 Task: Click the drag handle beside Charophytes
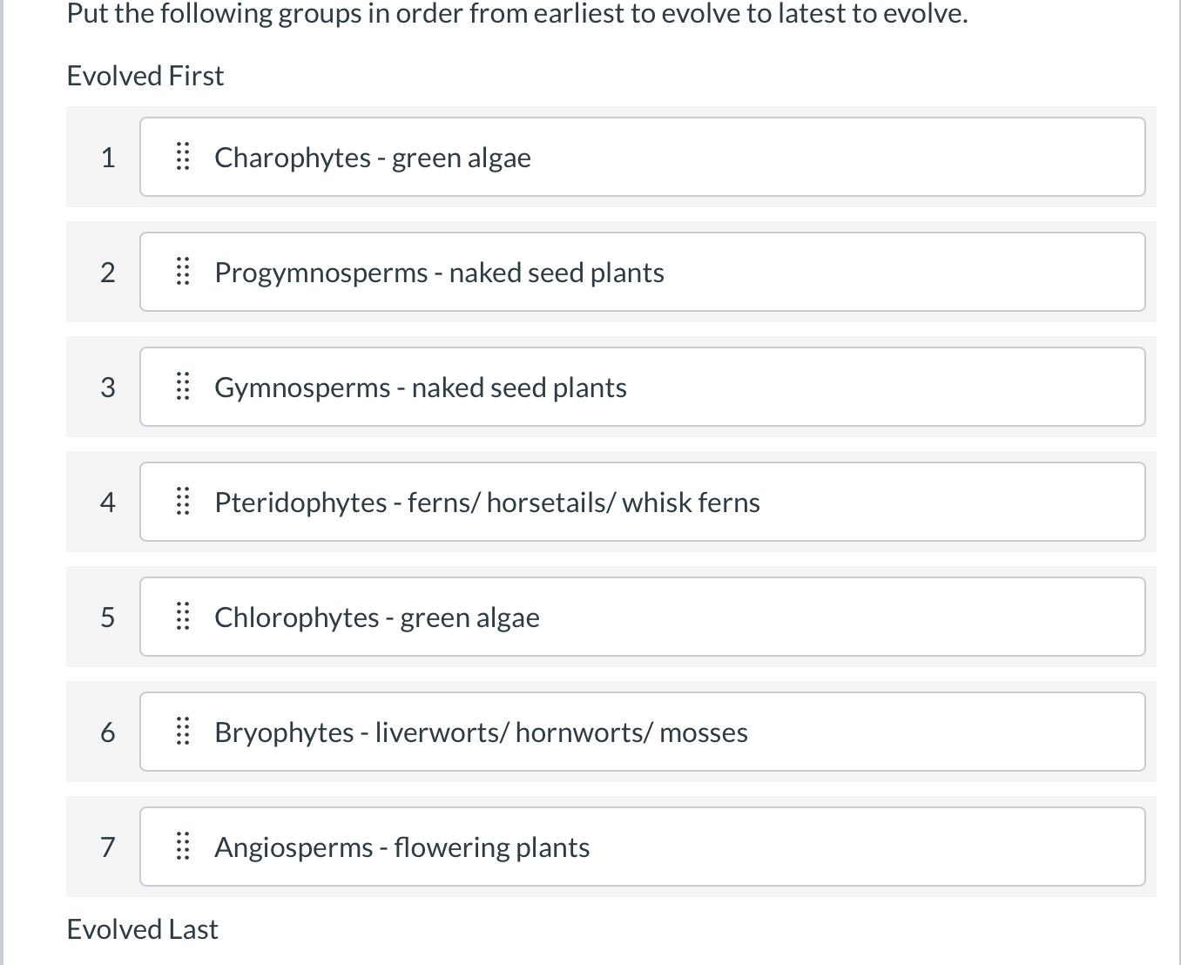(x=183, y=157)
